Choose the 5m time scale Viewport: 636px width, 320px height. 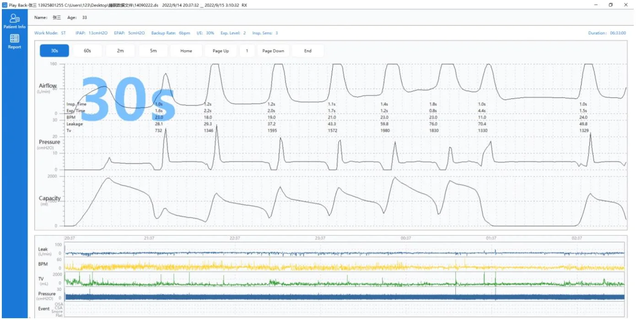pyautogui.click(x=153, y=51)
